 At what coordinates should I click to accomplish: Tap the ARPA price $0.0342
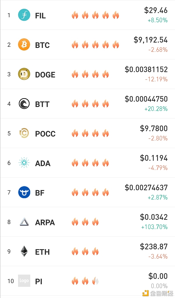point(154,217)
